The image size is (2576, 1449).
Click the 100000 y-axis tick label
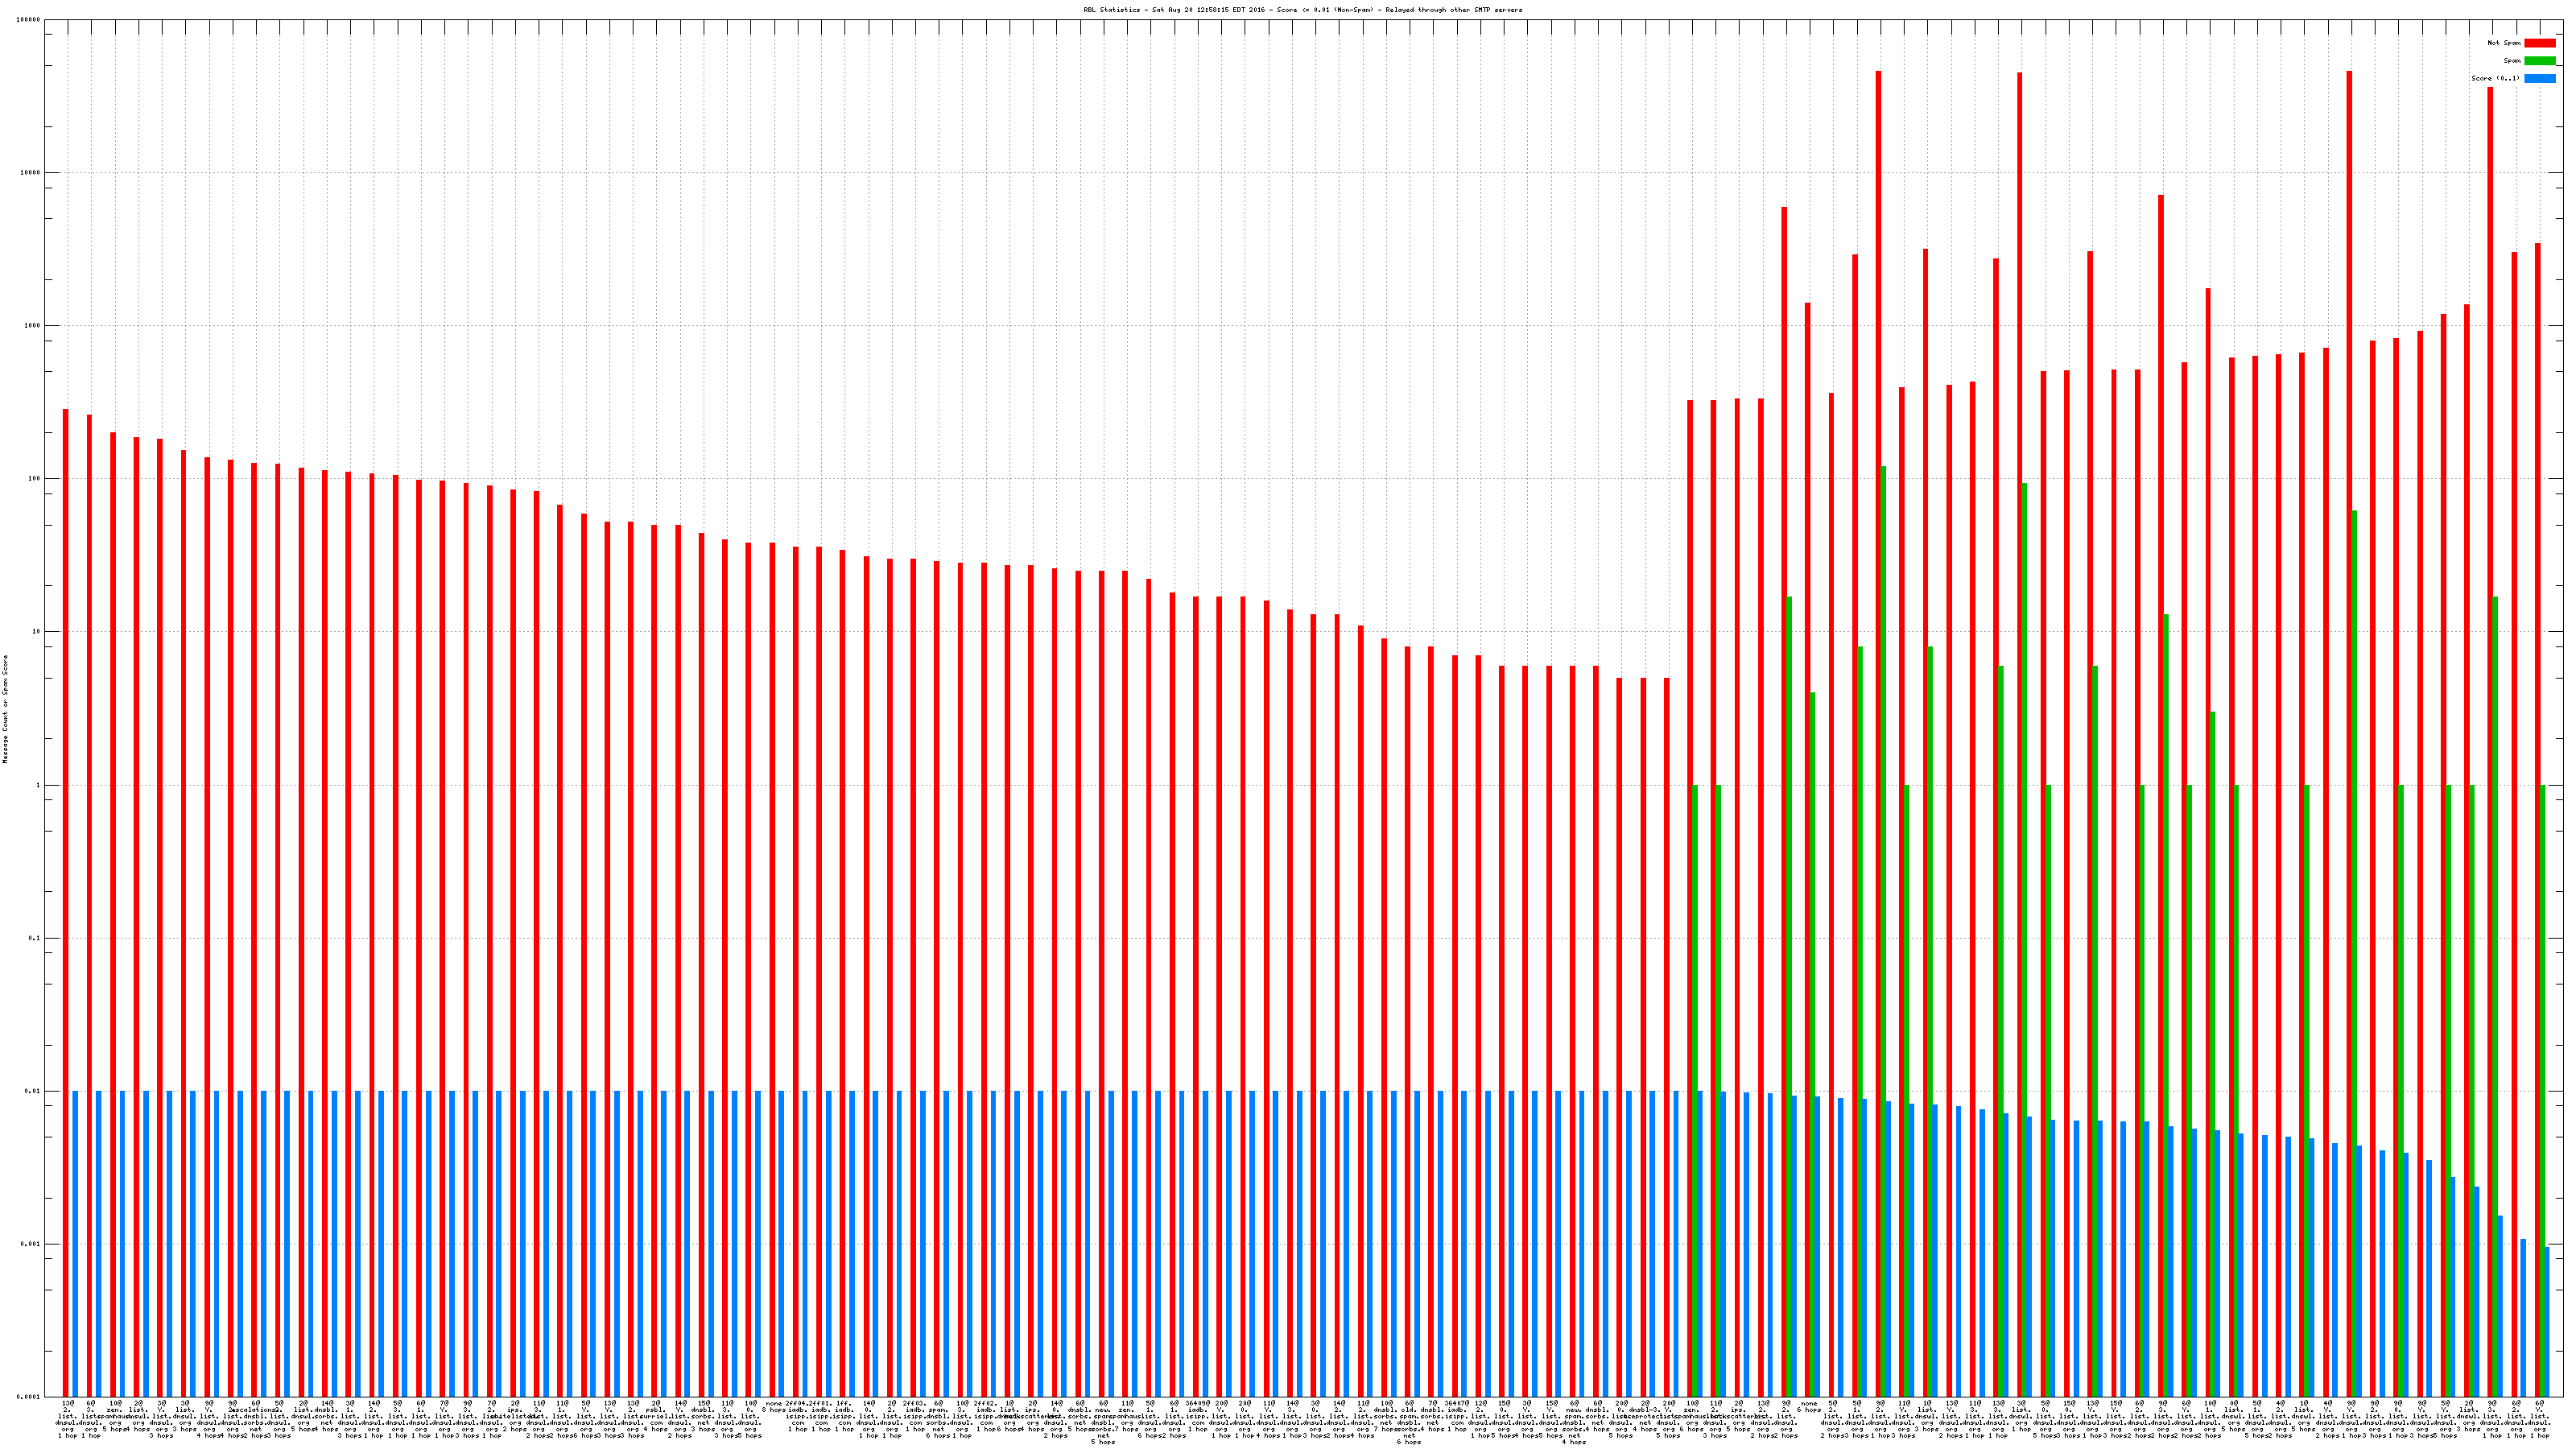[x=29, y=20]
